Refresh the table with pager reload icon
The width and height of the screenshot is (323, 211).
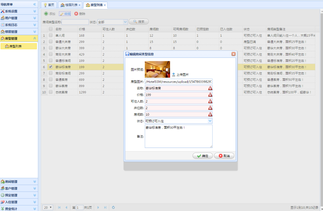(x=113, y=208)
